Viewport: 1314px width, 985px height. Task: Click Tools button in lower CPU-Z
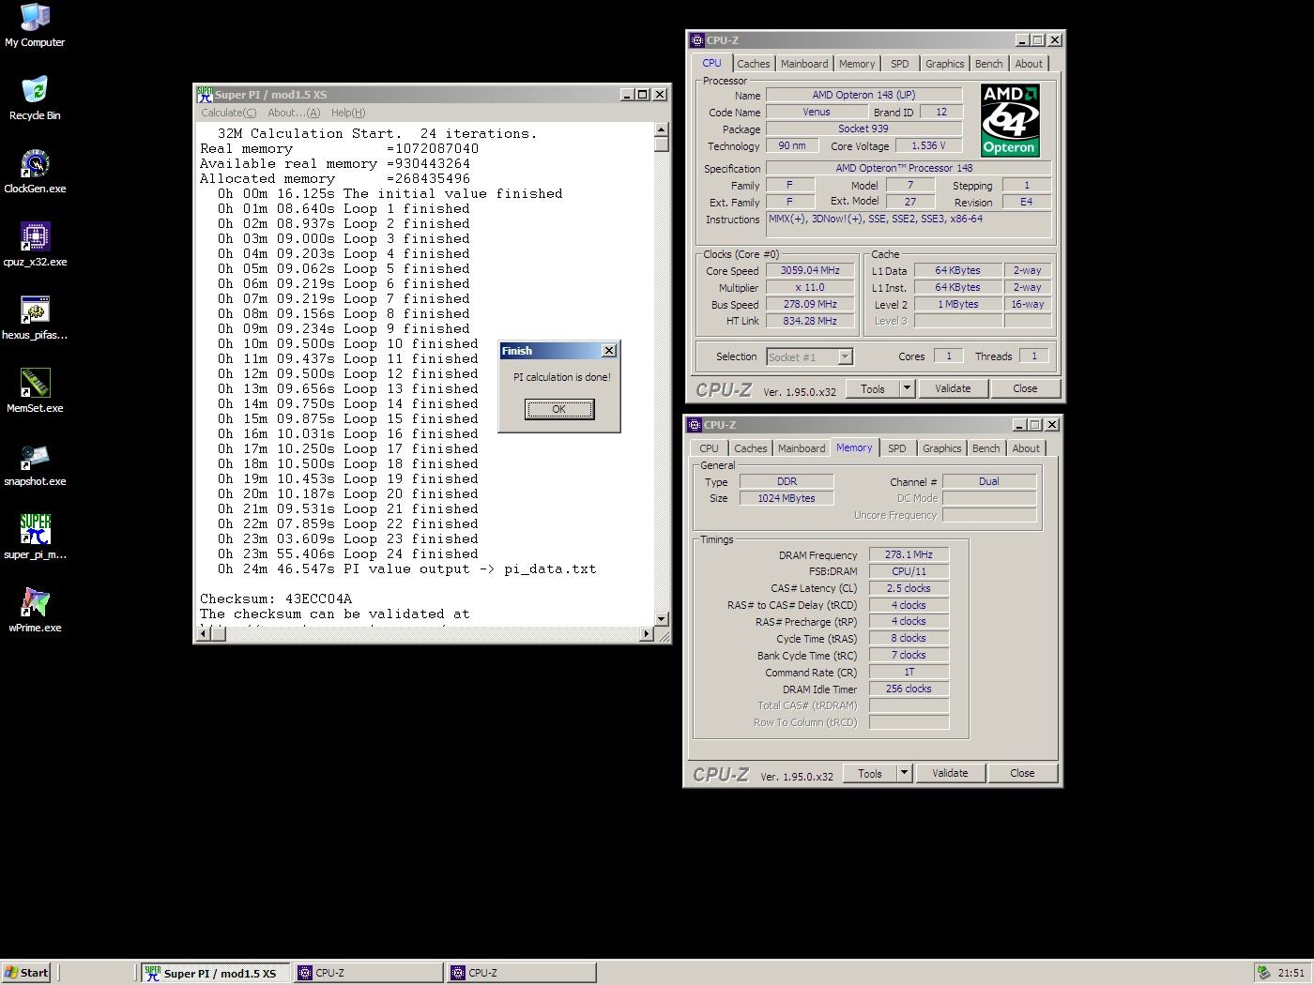pos(870,773)
